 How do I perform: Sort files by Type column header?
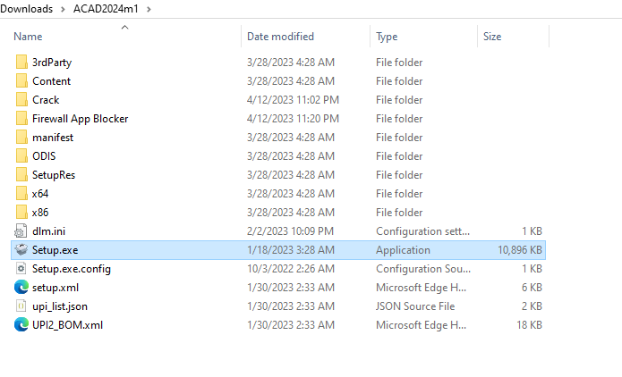click(387, 37)
